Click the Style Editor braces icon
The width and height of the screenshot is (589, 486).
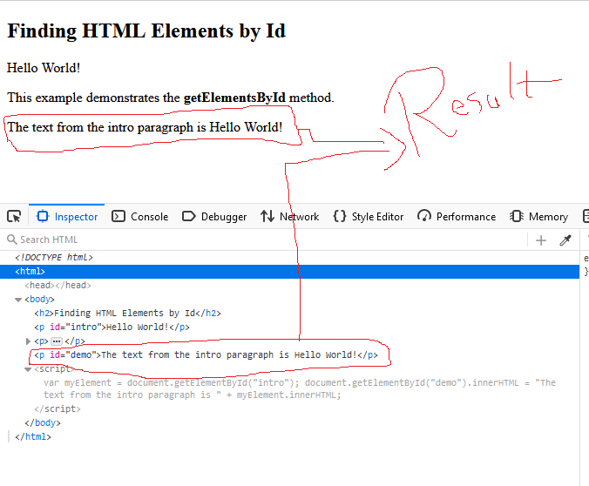click(x=340, y=217)
